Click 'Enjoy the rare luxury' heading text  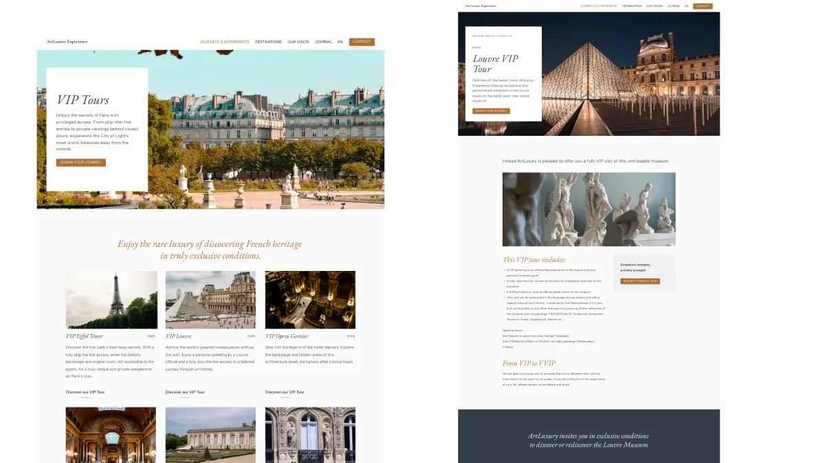pos(210,250)
